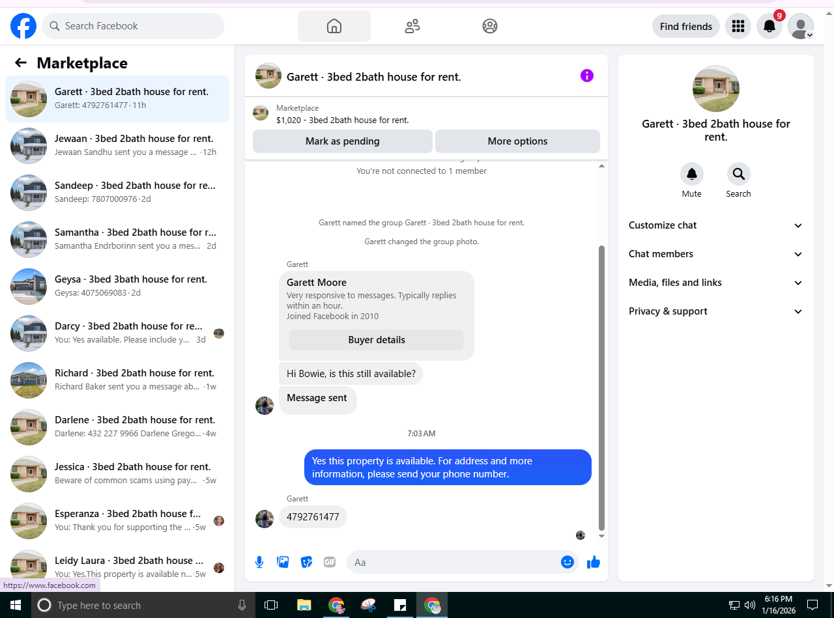Click the taskbar volume icon

749,605
